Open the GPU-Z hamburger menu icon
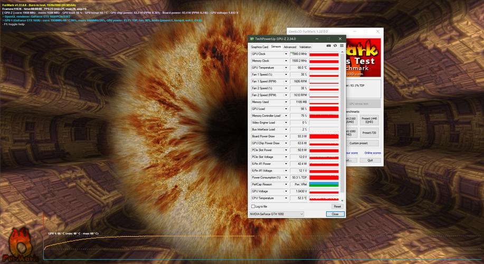The image size is (484, 264). (x=341, y=46)
